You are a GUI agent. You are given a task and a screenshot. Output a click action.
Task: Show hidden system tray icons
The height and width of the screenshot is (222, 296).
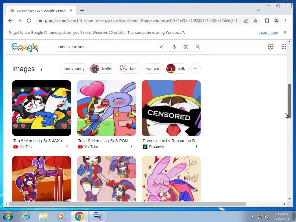[x=253, y=217]
